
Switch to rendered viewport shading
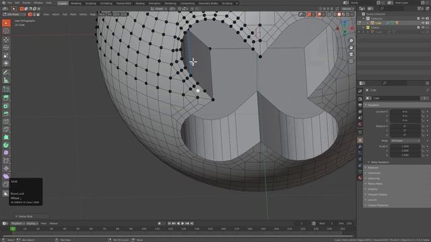click(347, 14)
